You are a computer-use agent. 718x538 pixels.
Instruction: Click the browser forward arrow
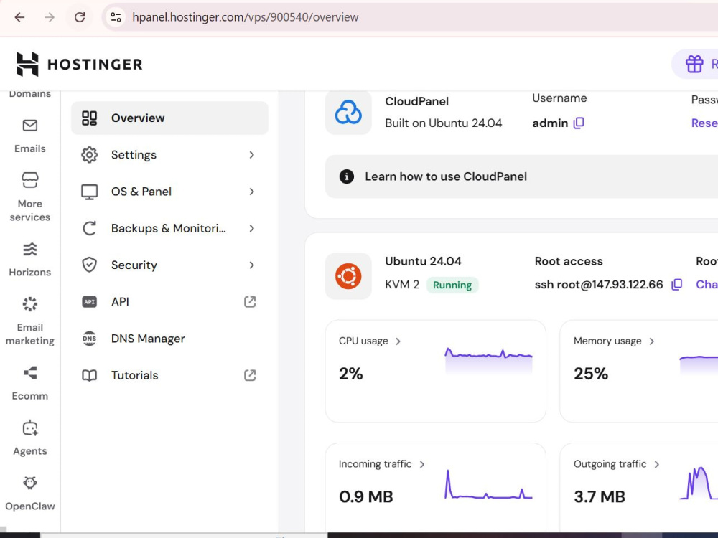(50, 17)
